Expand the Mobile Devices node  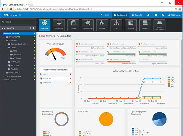[2, 80]
